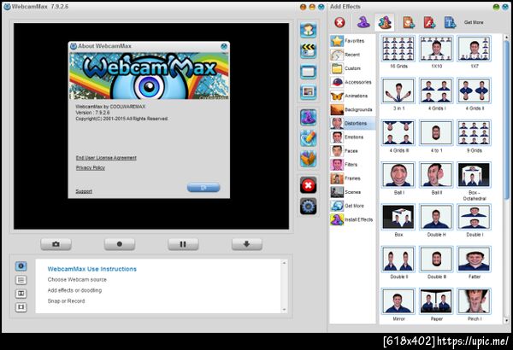Start recording with the record button
Screen dimensions: 513x350
[x=120, y=244]
